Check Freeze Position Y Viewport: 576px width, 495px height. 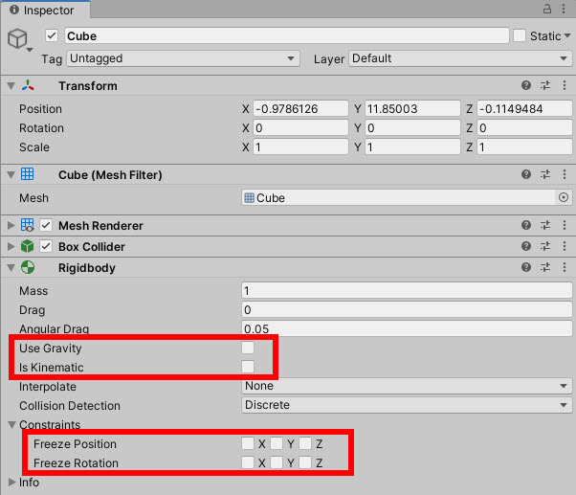point(277,443)
